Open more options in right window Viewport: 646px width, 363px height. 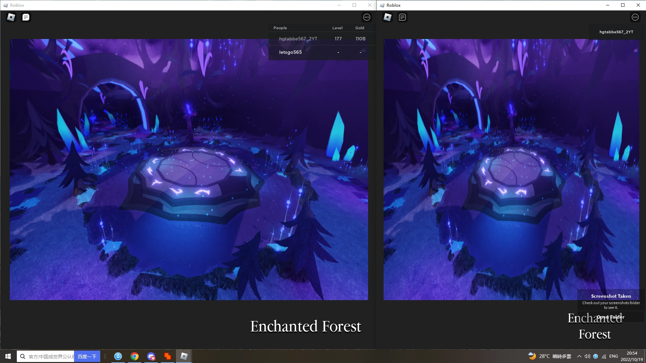[x=635, y=17]
